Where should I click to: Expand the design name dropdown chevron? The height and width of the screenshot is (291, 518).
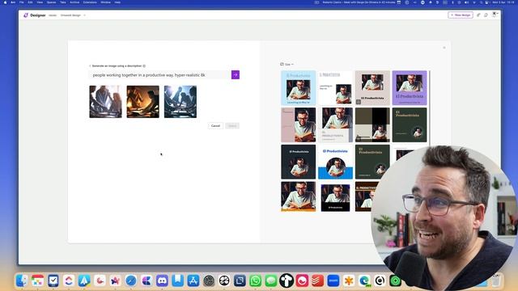click(x=84, y=15)
